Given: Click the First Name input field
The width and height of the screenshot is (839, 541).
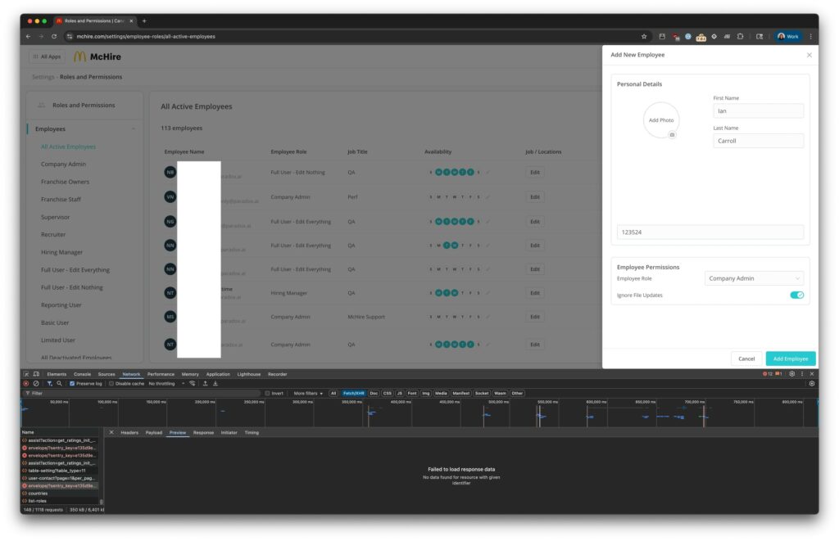Looking at the screenshot, I should pyautogui.click(x=758, y=110).
